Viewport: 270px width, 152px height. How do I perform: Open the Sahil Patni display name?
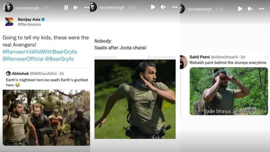tap(199, 57)
